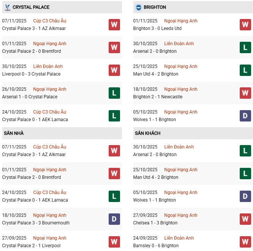Screen dimensions: 253x251
Task: Open the Brighton 3 - 0 Leeds Utd result
Action: click(157, 28)
